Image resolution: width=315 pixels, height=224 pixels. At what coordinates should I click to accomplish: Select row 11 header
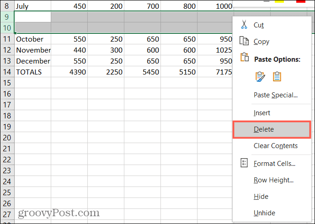tap(7, 39)
